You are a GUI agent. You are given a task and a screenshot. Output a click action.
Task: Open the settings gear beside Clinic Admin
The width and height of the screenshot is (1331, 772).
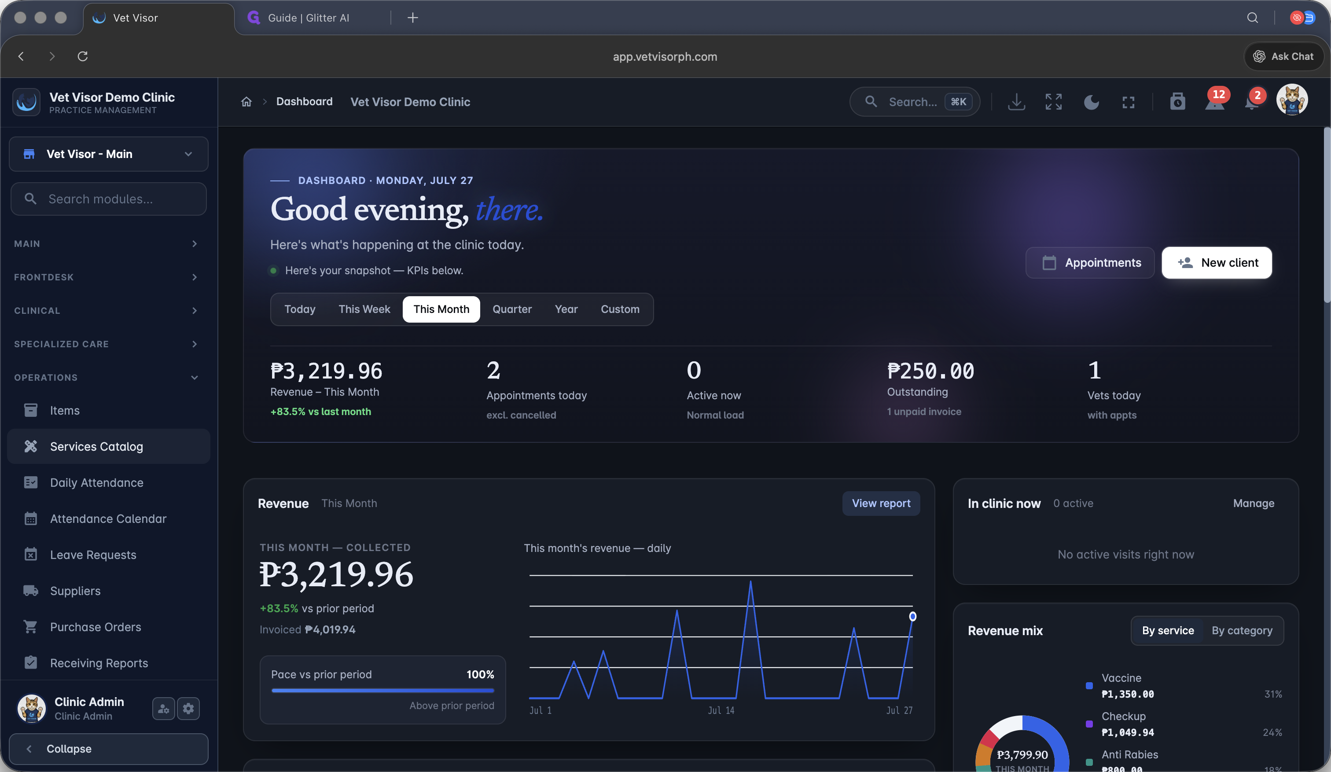coord(188,708)
